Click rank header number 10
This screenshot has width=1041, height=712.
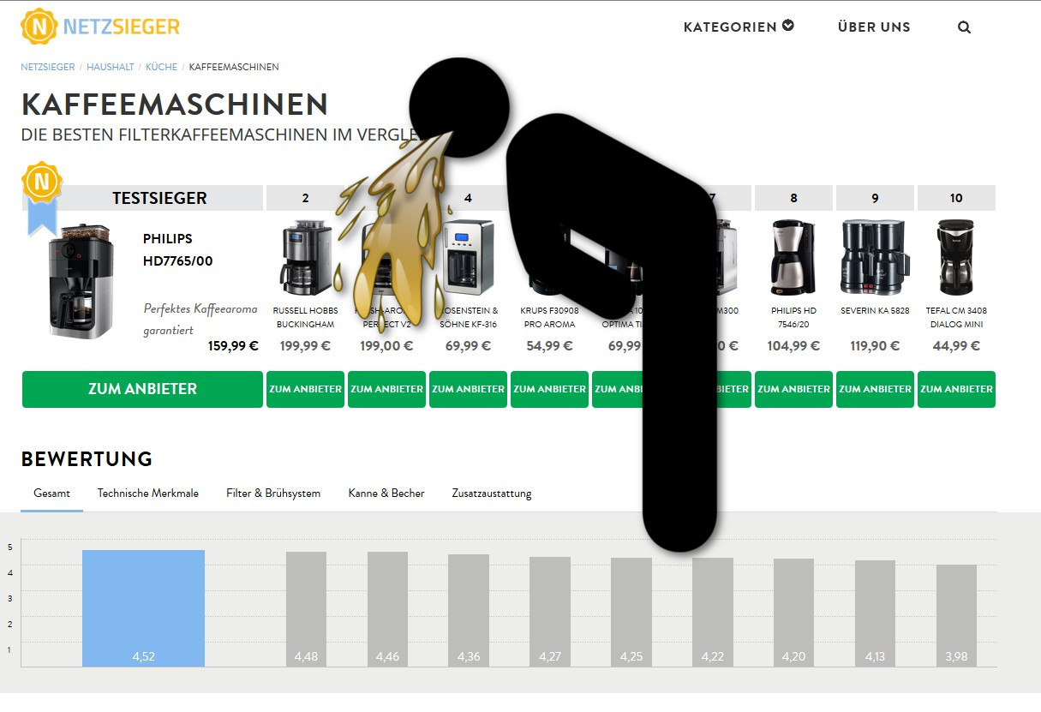tap(957, 198)
